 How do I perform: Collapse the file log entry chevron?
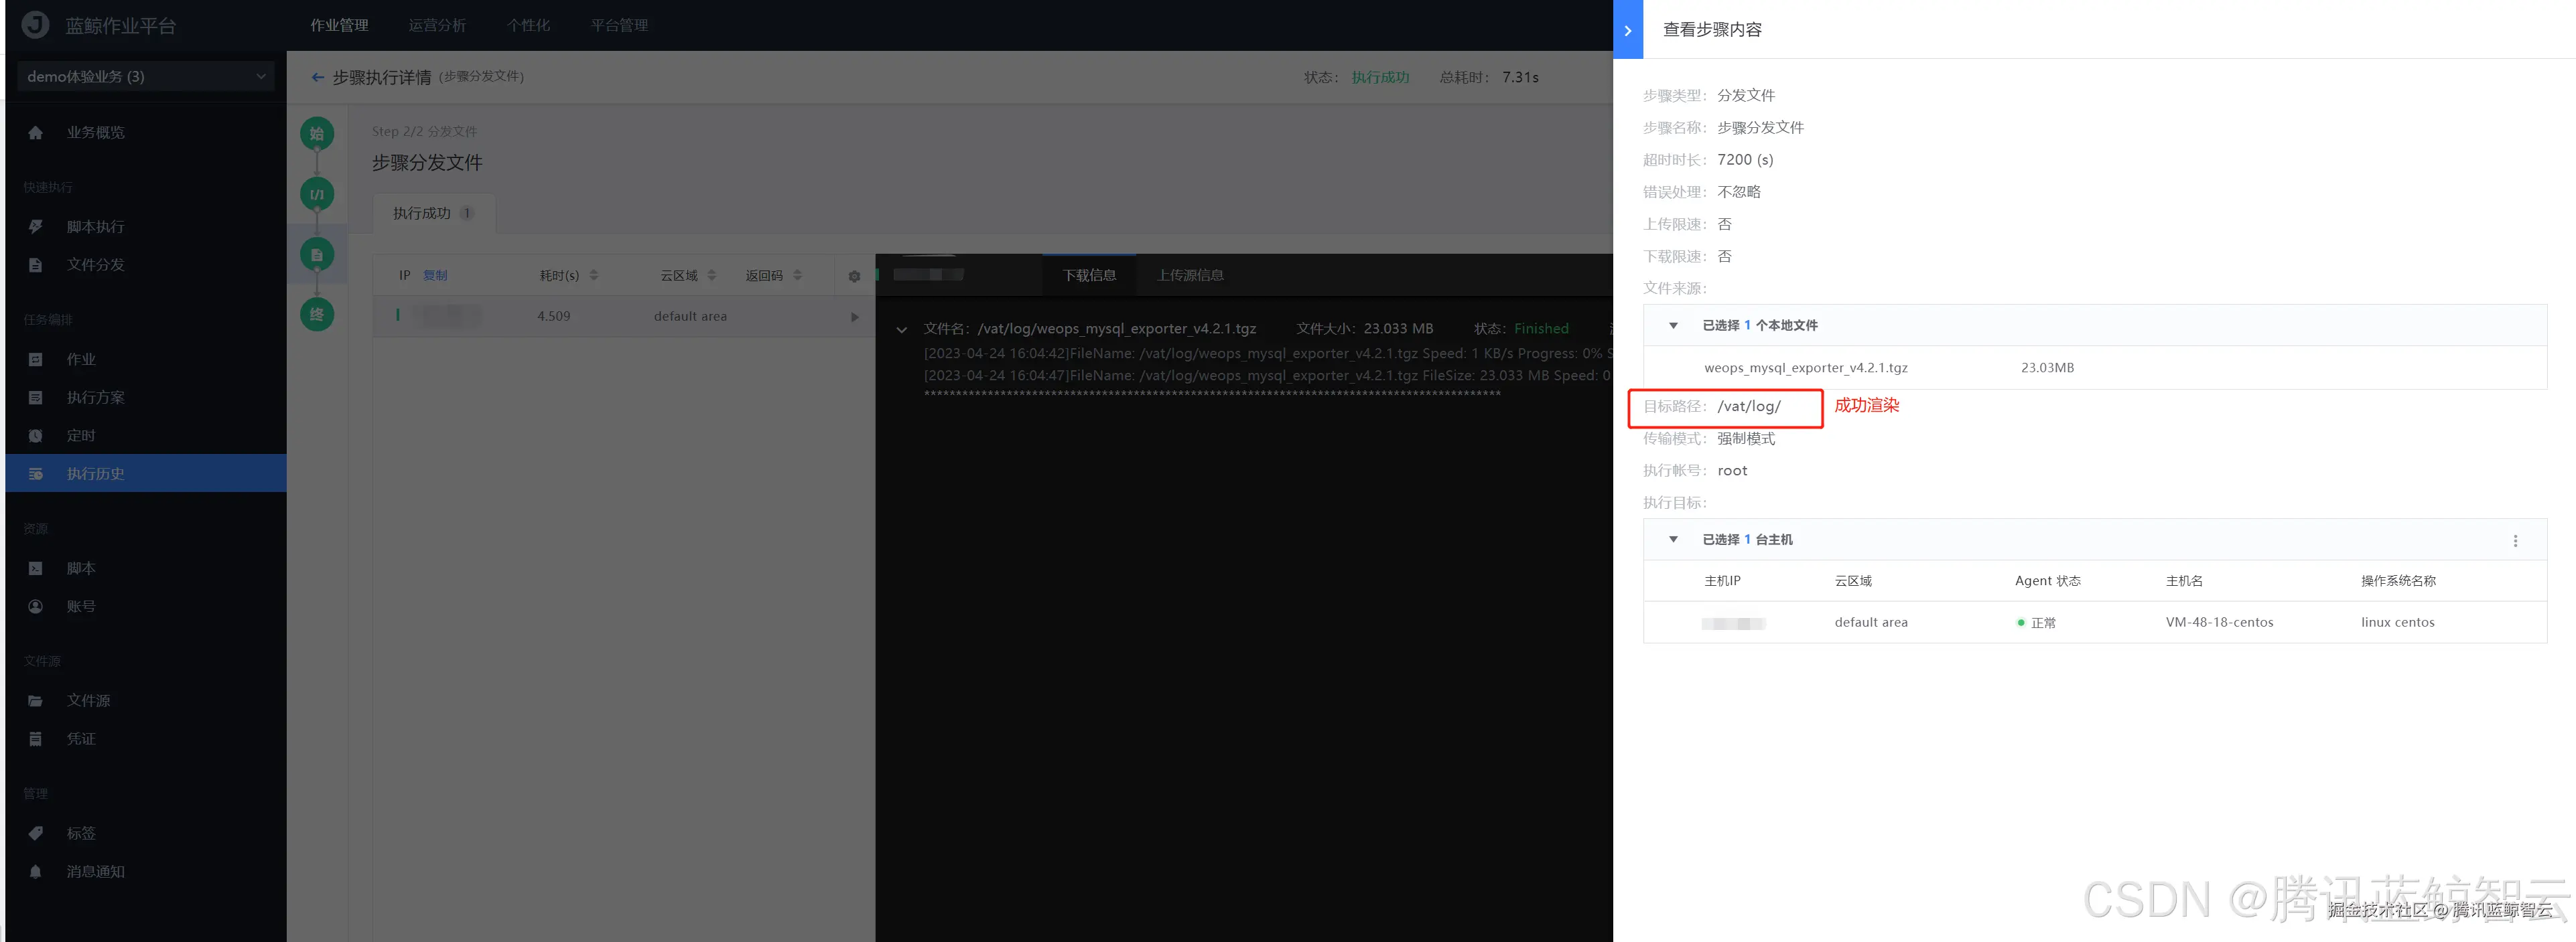[902, 329]
